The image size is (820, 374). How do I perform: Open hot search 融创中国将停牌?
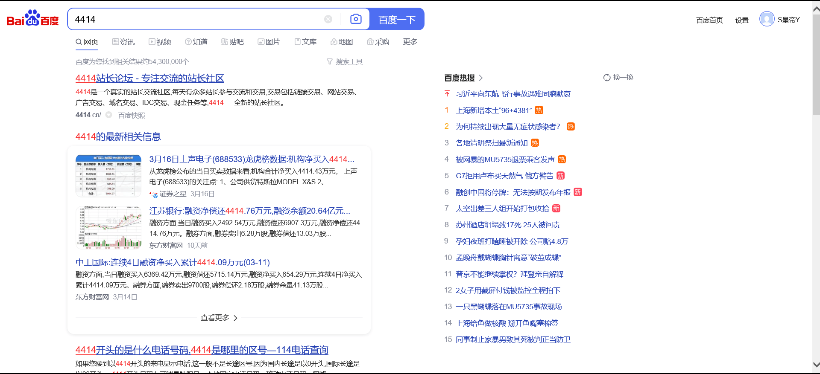[513, 192]
